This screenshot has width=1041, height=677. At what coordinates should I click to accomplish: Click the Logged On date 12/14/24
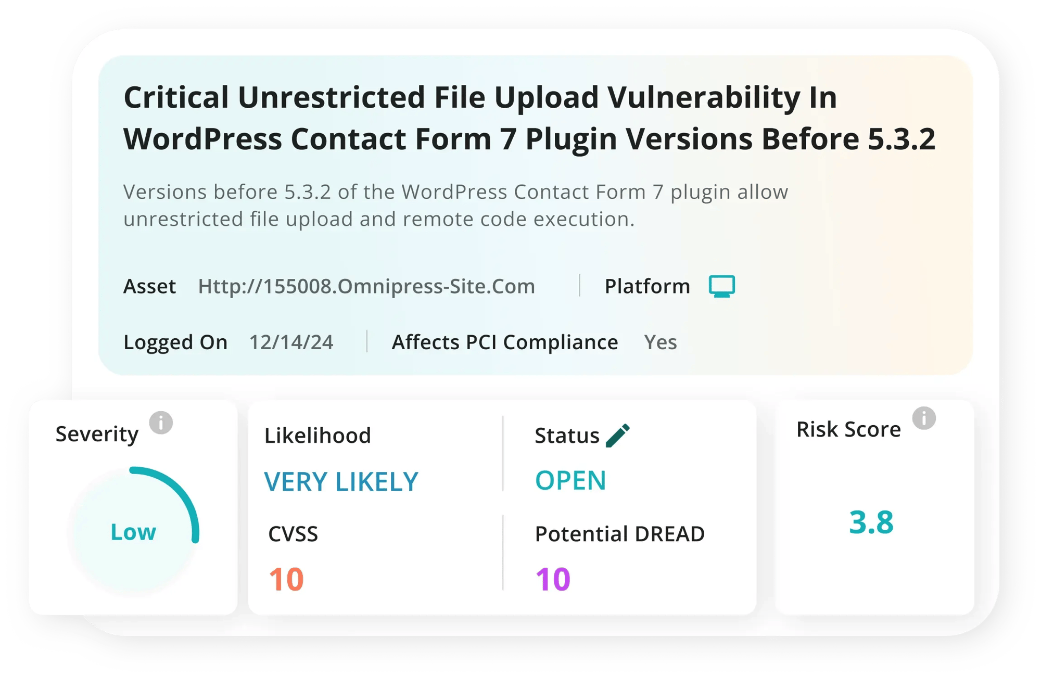click(x=291, y=342)
